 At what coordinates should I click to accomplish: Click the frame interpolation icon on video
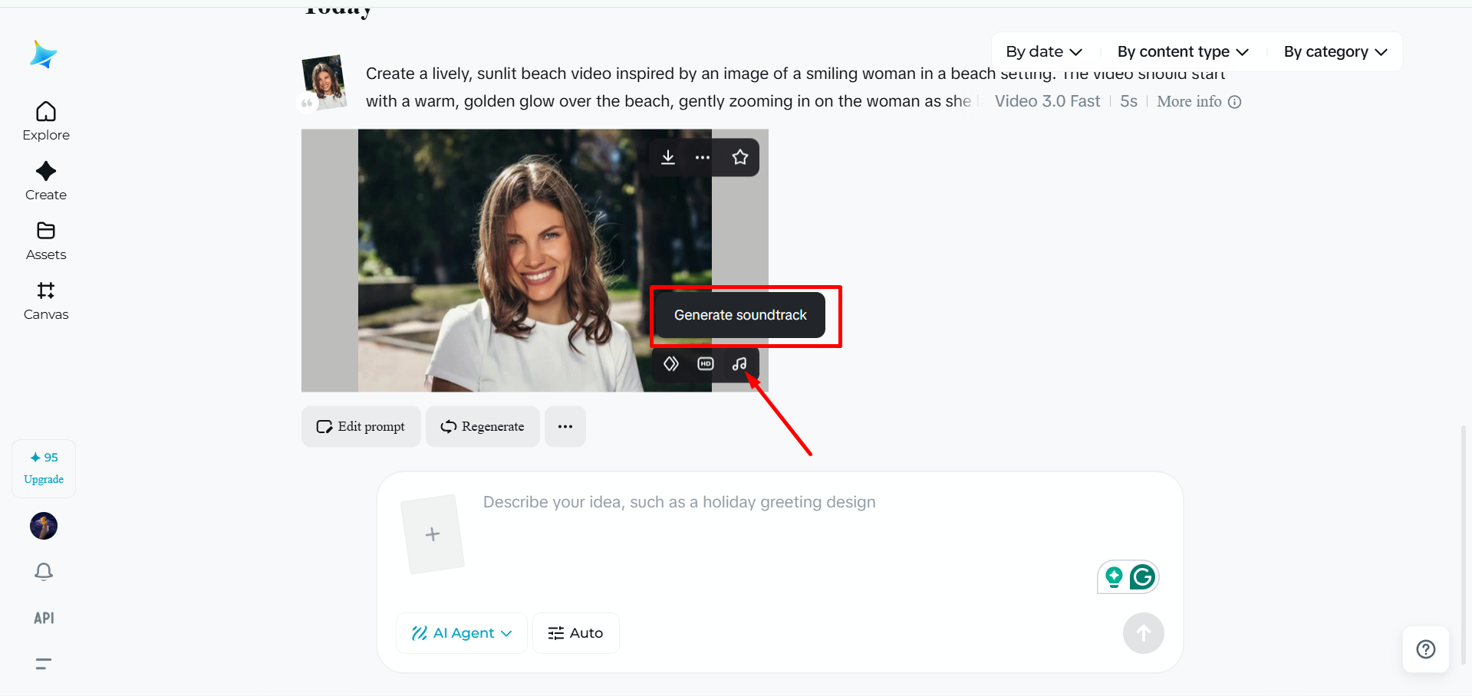click(671, 363)
